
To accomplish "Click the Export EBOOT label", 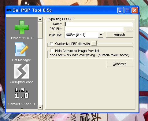I will click(x=22, y=38).
